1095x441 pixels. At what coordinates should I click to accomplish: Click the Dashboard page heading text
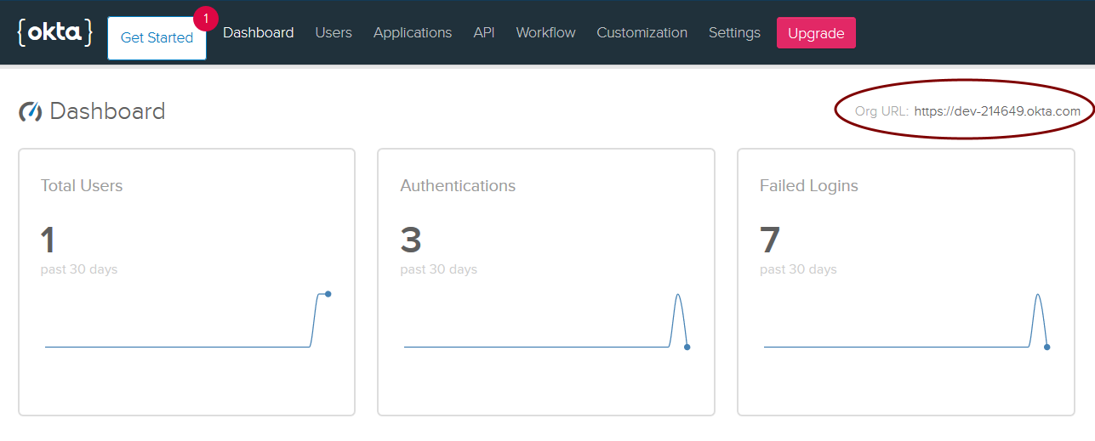(x=107, y=111)
